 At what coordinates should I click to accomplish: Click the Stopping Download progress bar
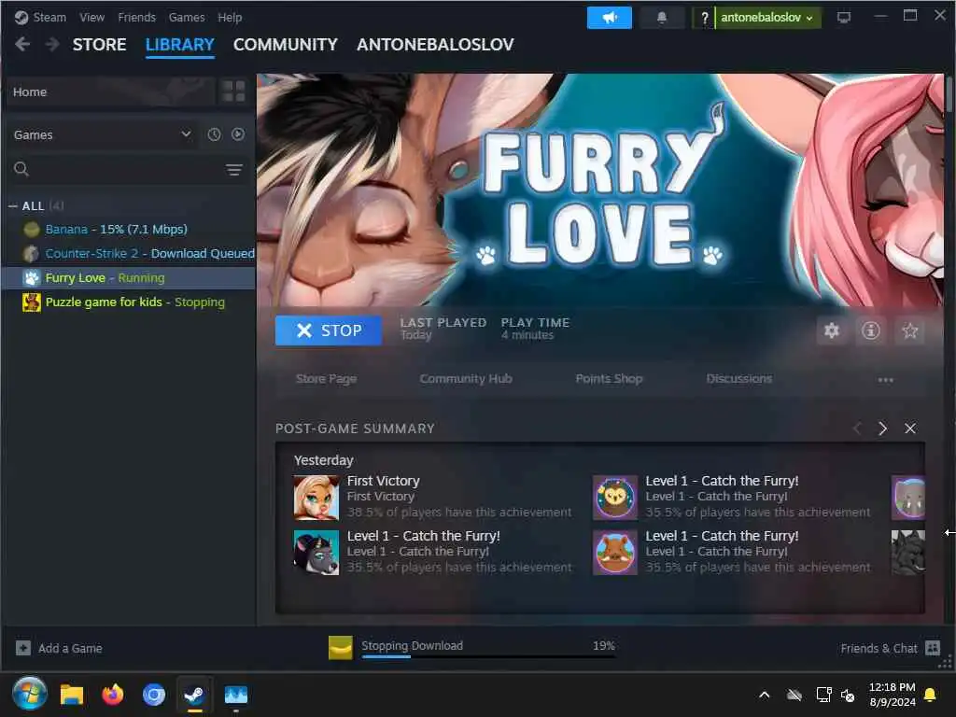pyautogui.click(x=488, y=656)
